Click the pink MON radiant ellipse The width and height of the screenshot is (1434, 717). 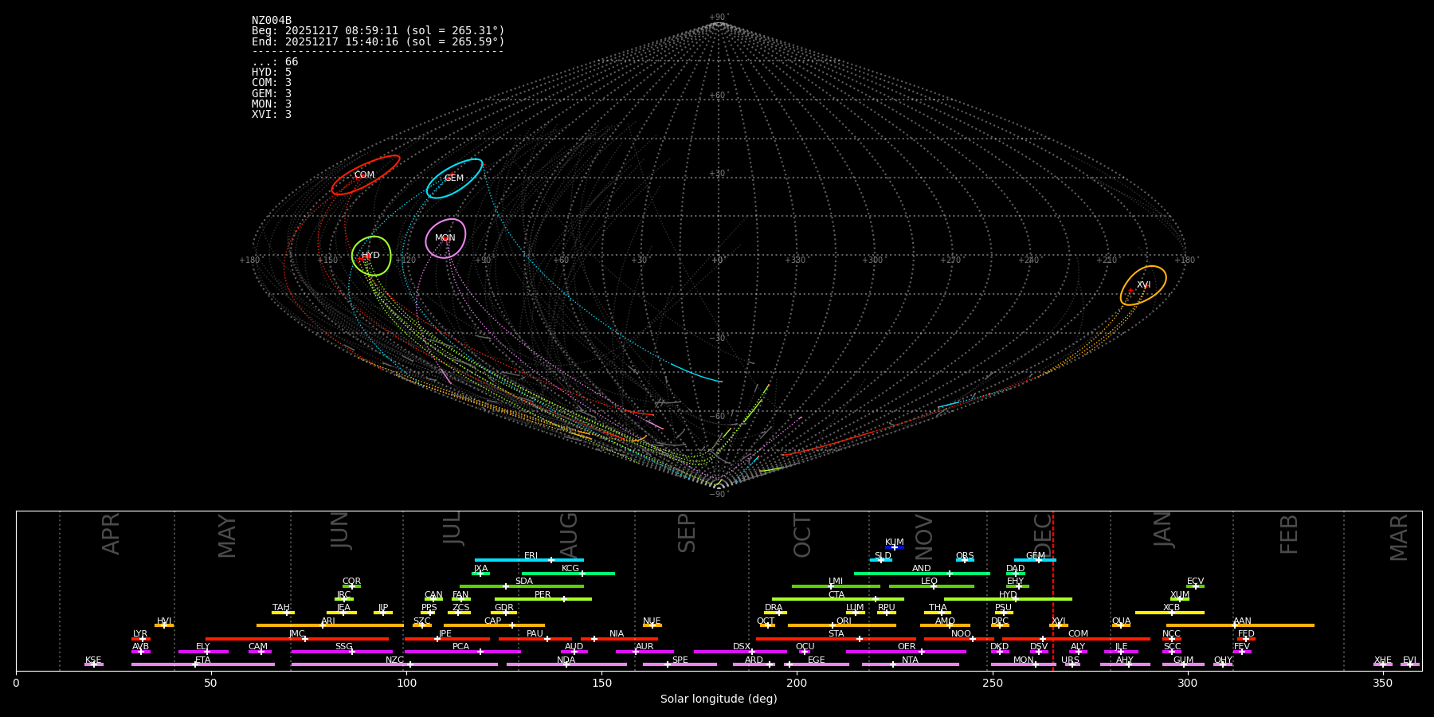click(x=445, y=238)
